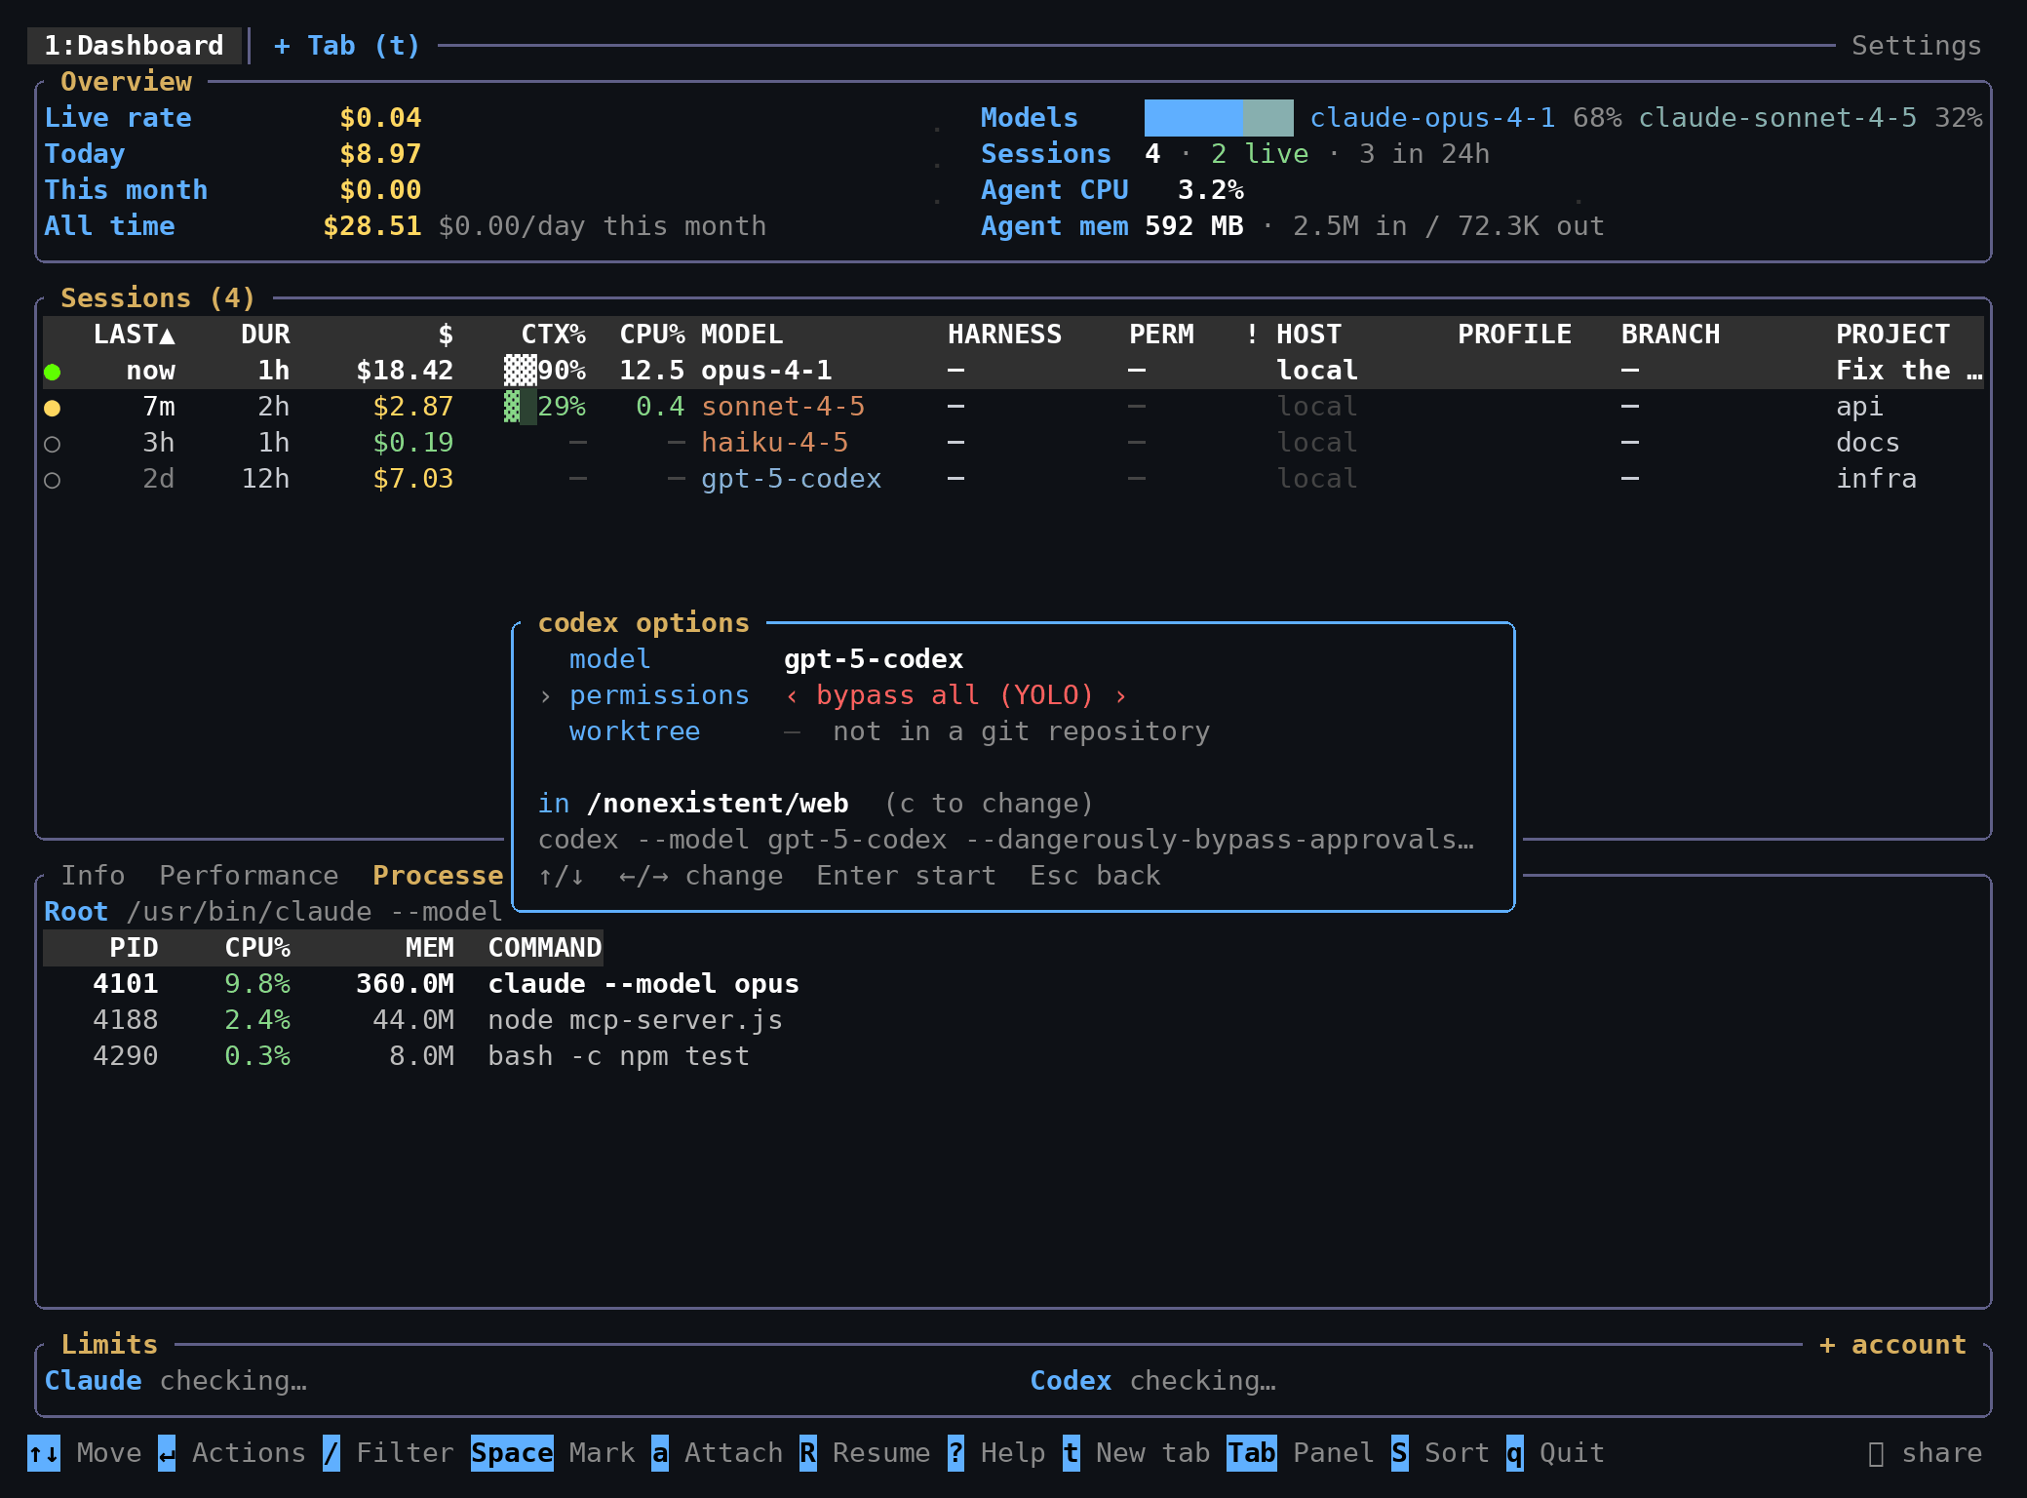2027x1498 pixels.
Task: Click left chevron before bypass all (YOLO)
Action: 792,695
